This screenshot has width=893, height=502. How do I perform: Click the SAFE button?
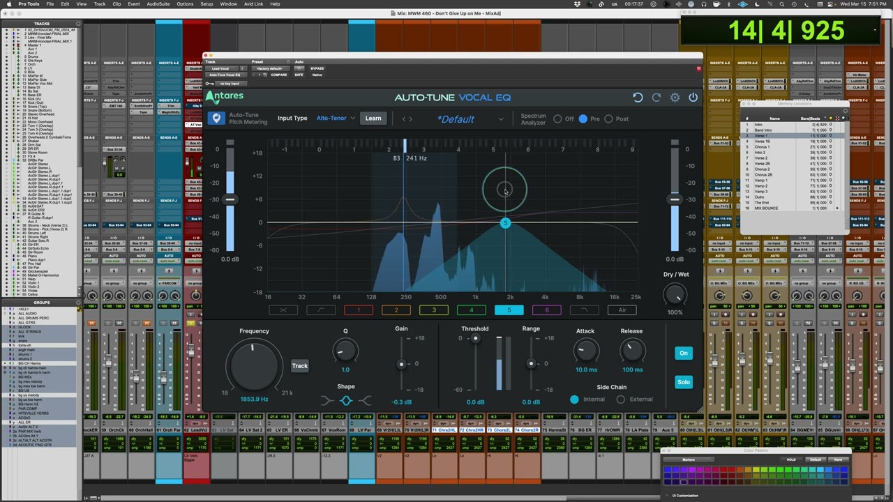click(299, 75)
